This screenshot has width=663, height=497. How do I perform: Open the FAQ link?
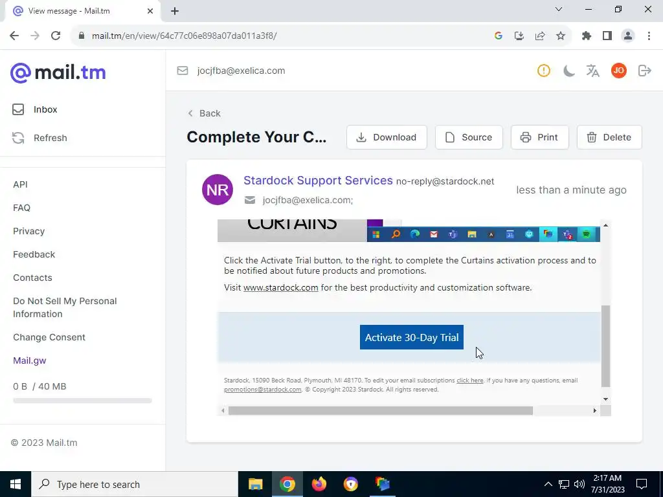pos(21,208)
